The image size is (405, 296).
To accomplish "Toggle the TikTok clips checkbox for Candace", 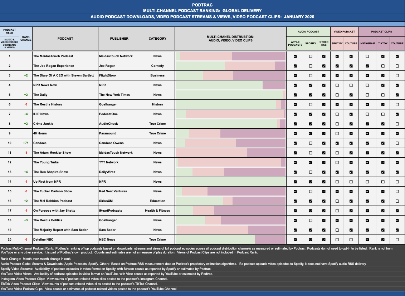I will pos(382,143).
